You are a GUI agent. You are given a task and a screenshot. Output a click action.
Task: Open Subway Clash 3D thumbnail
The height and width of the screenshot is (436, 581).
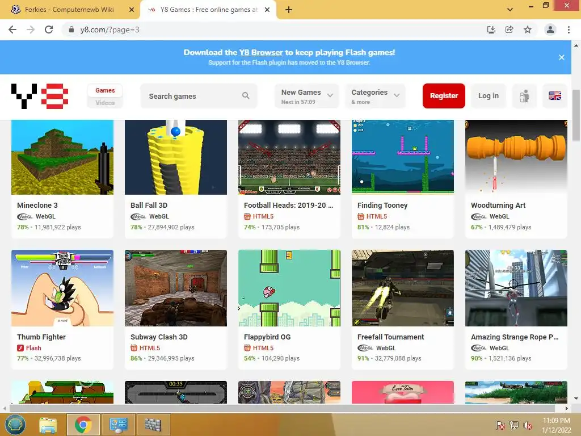click(176, 288)
